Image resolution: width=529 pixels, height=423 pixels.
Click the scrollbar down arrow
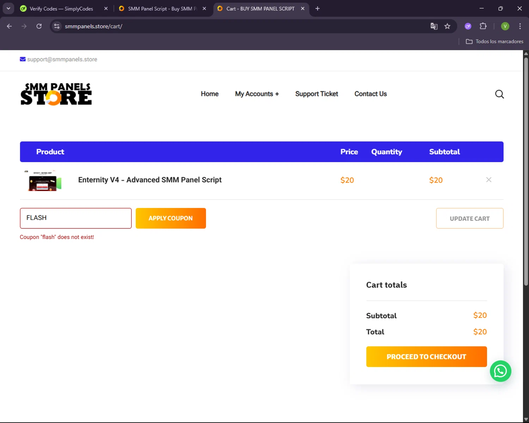pos(526,419)
